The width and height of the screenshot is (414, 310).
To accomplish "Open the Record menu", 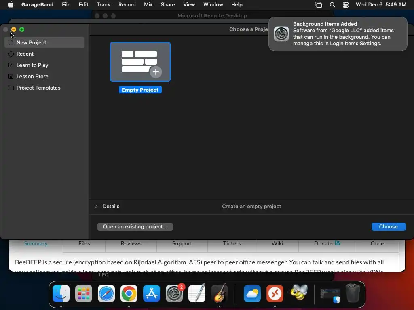I will point(127,4).
